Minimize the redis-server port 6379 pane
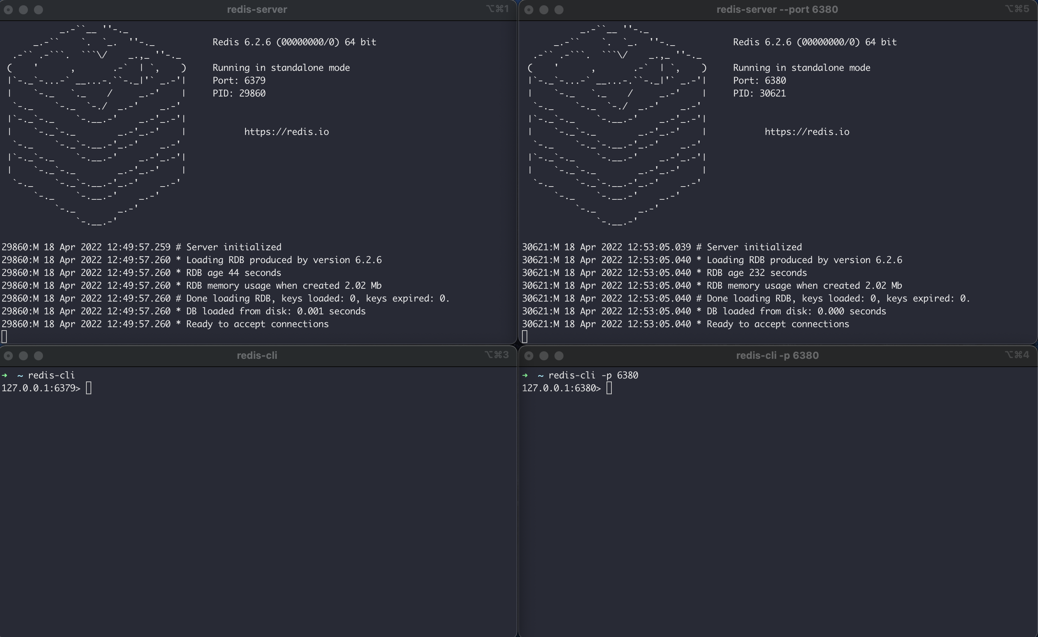This screenshot has width=1038, height=637. [24, 10]
